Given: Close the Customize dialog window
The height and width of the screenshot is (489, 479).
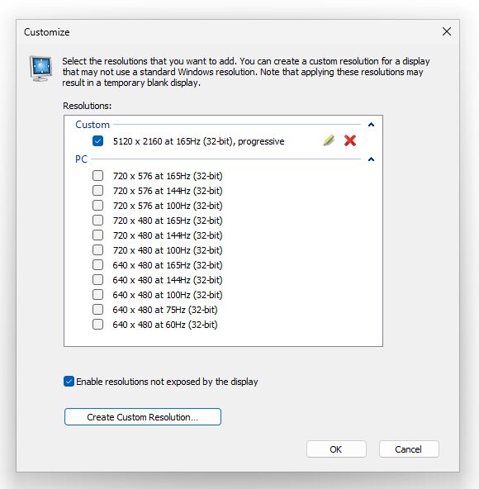Looking at the screenshot, I should [447, 31].
